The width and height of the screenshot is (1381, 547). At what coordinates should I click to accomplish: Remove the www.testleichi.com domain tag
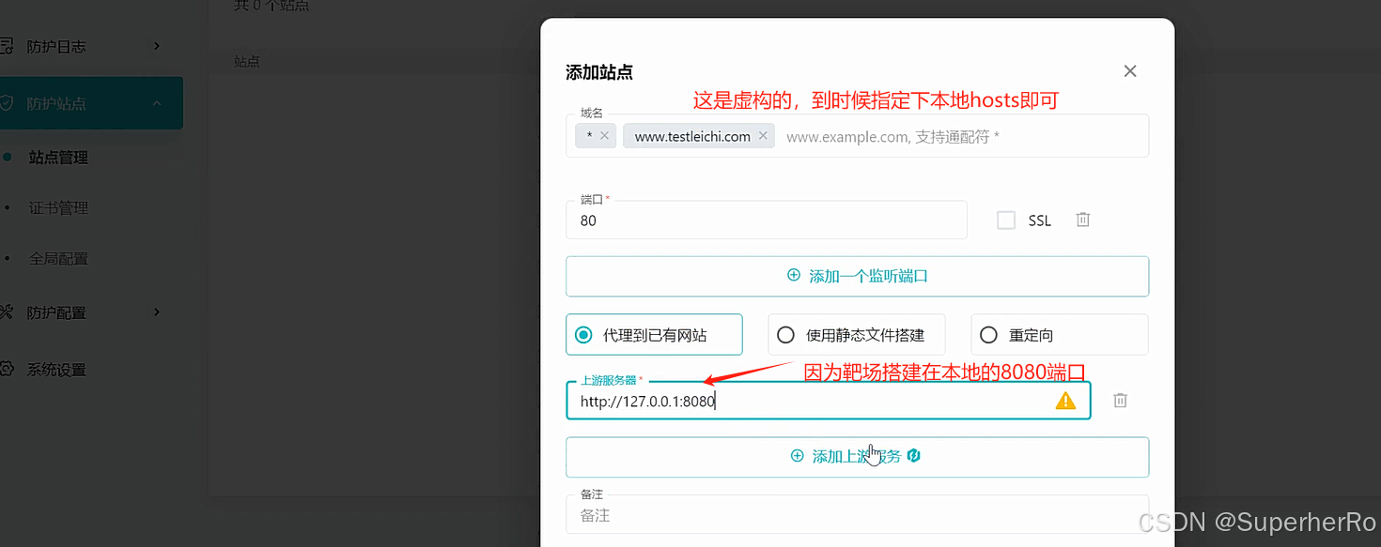(763, 136)
